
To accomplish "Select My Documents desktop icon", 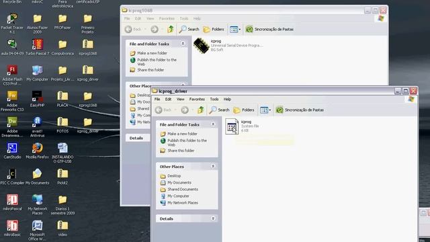I will pyautogui.click(x=38, y=177).
